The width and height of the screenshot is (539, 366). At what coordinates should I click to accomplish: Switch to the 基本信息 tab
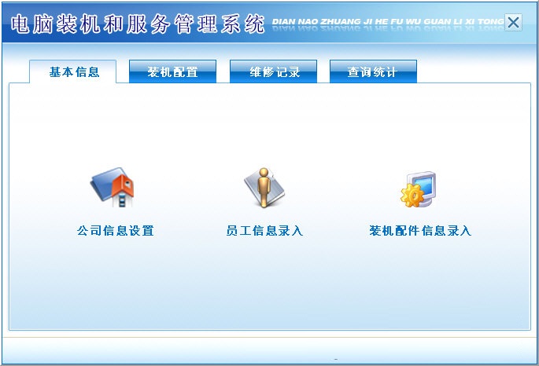coord(73,71)
